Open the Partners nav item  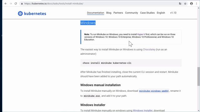[x=118, y=13]
